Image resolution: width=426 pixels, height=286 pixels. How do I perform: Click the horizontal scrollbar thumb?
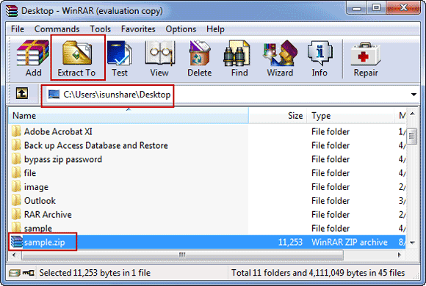pos(182,254)
